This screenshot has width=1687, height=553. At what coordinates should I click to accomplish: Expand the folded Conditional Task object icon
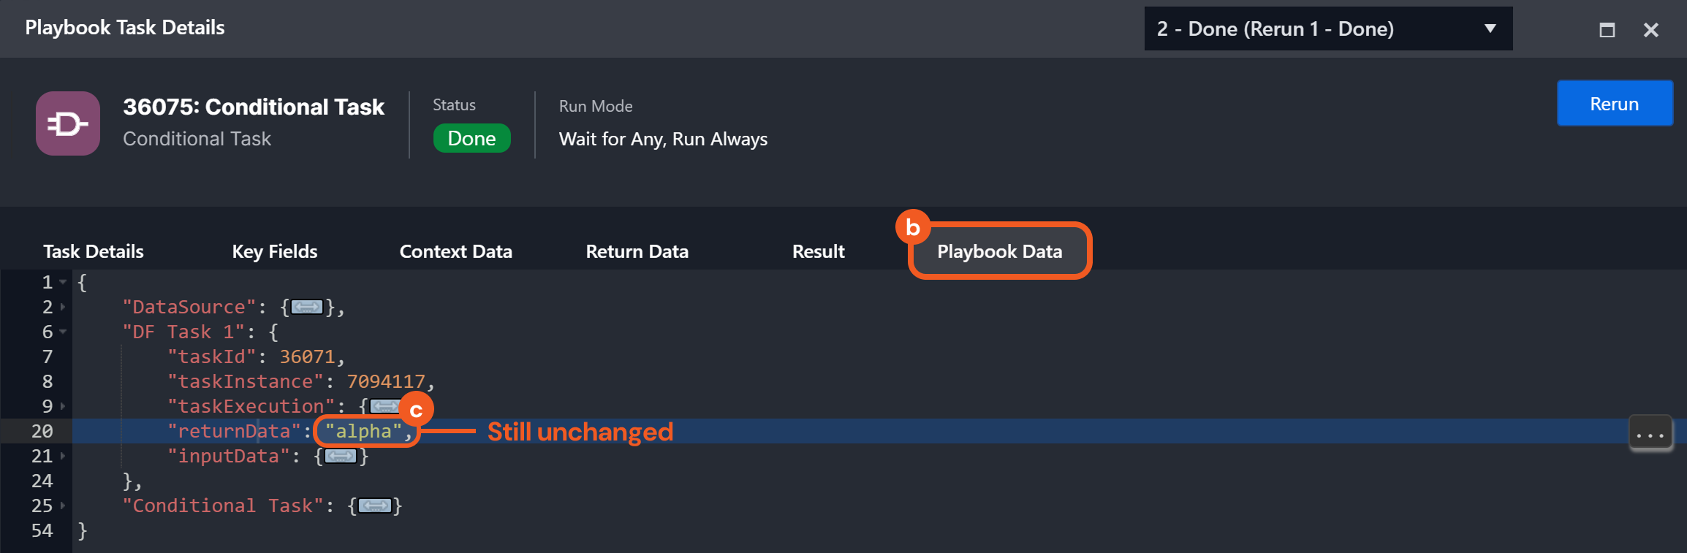[x=375, y=506]
